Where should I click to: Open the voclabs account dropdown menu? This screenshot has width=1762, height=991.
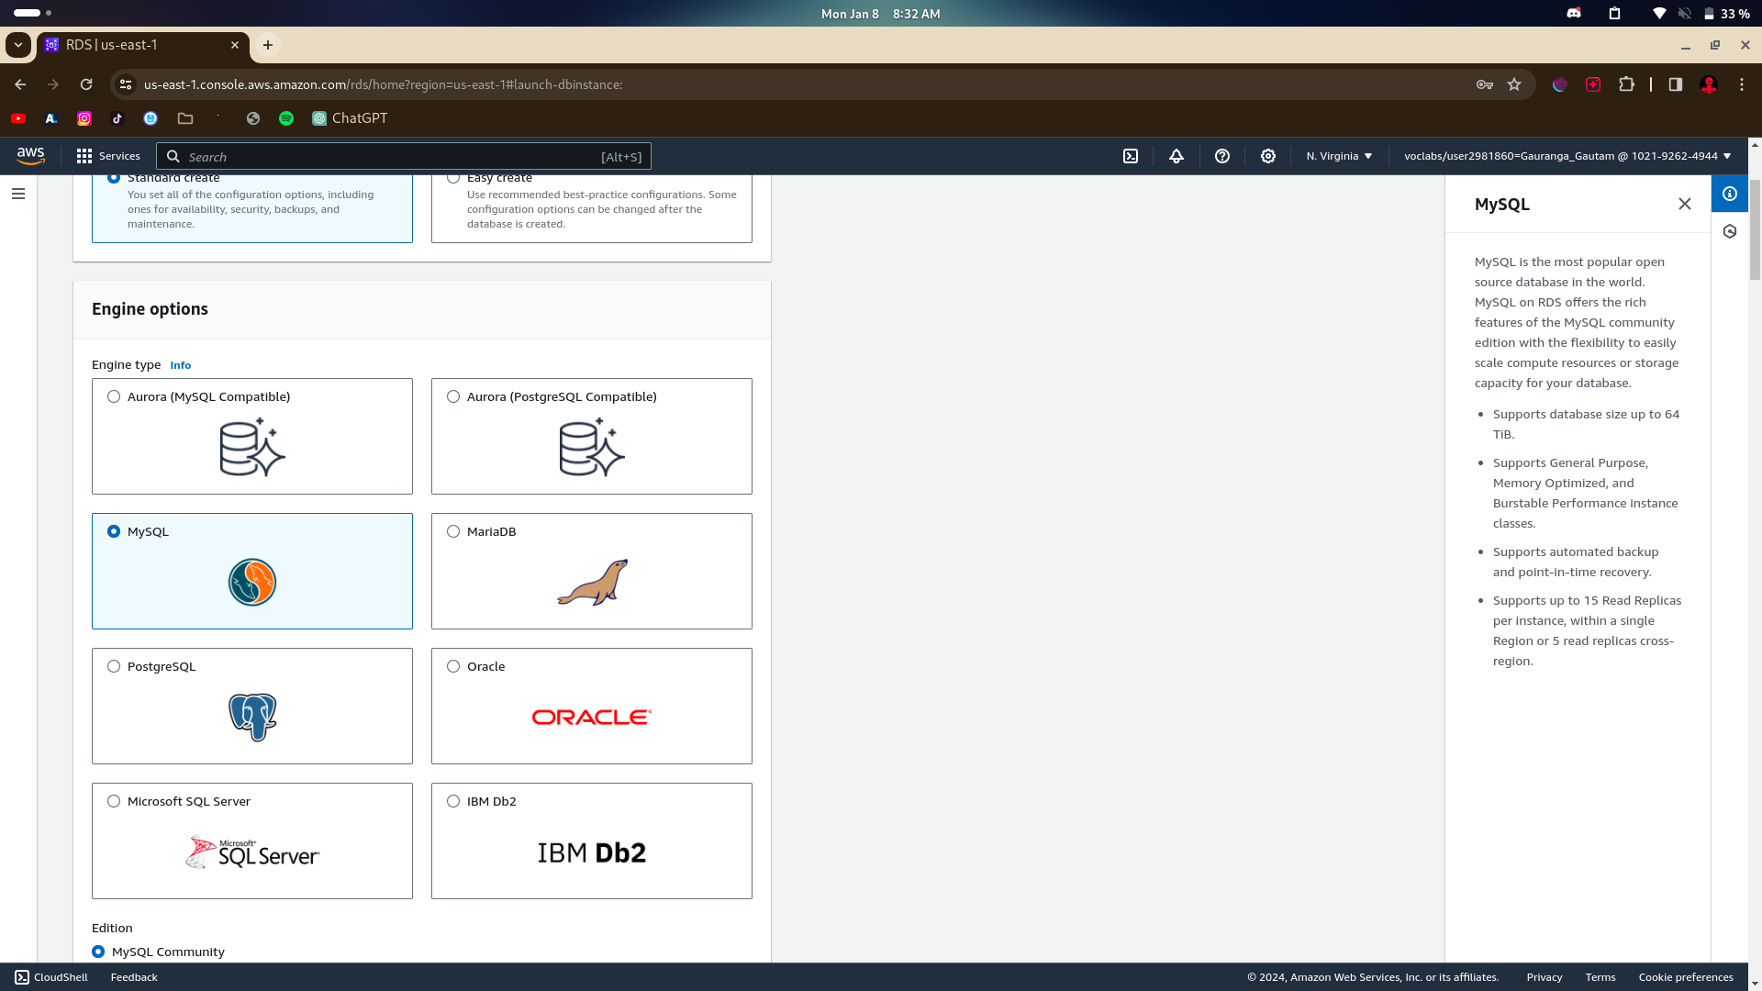1567,156
